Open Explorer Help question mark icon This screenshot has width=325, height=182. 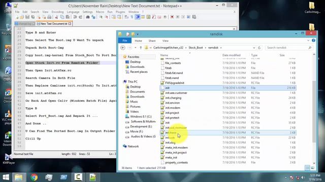click(313, 40)
